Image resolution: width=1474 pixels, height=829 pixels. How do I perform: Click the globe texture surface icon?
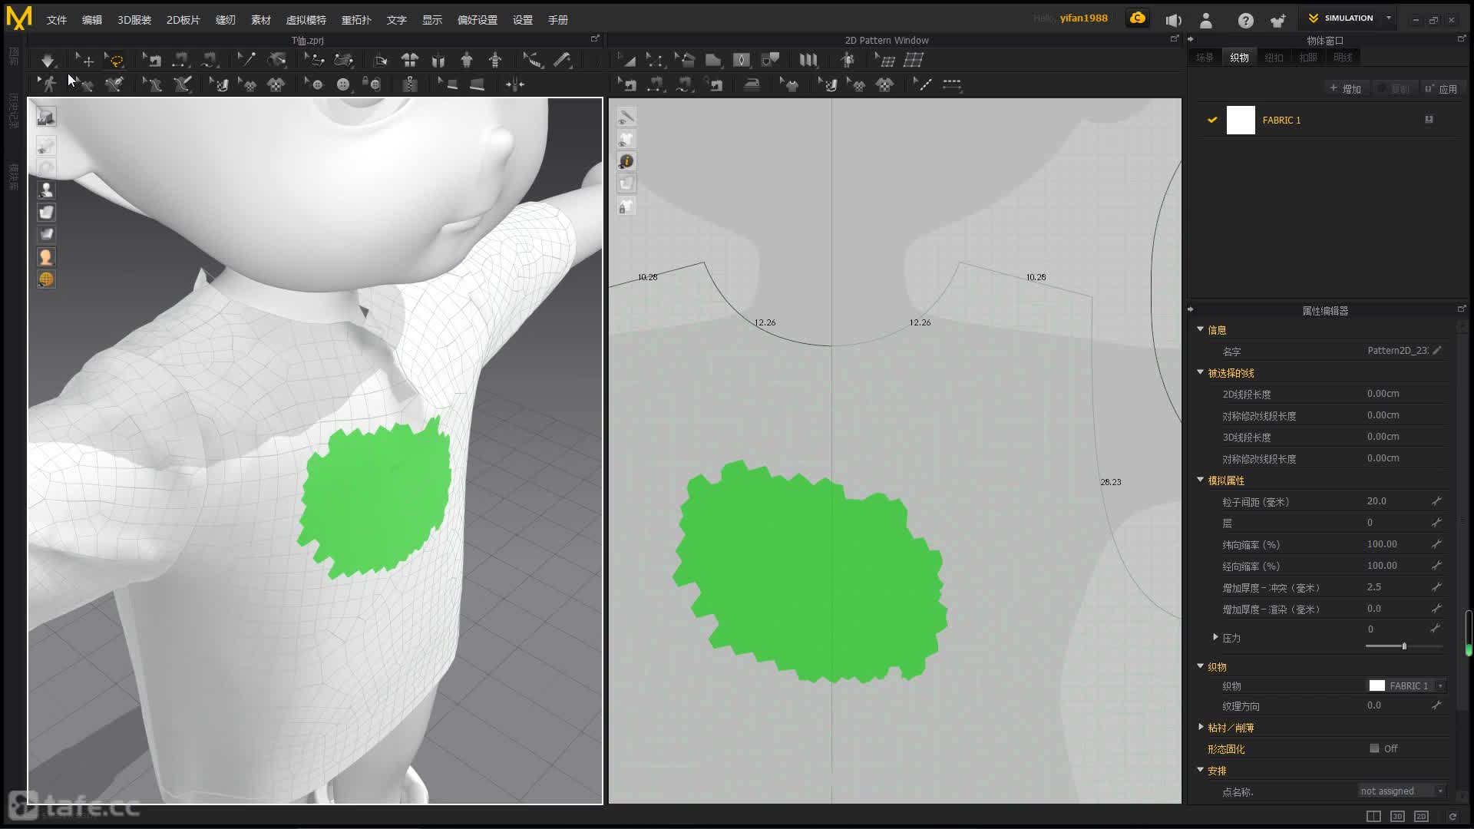(x=46, y=279)
